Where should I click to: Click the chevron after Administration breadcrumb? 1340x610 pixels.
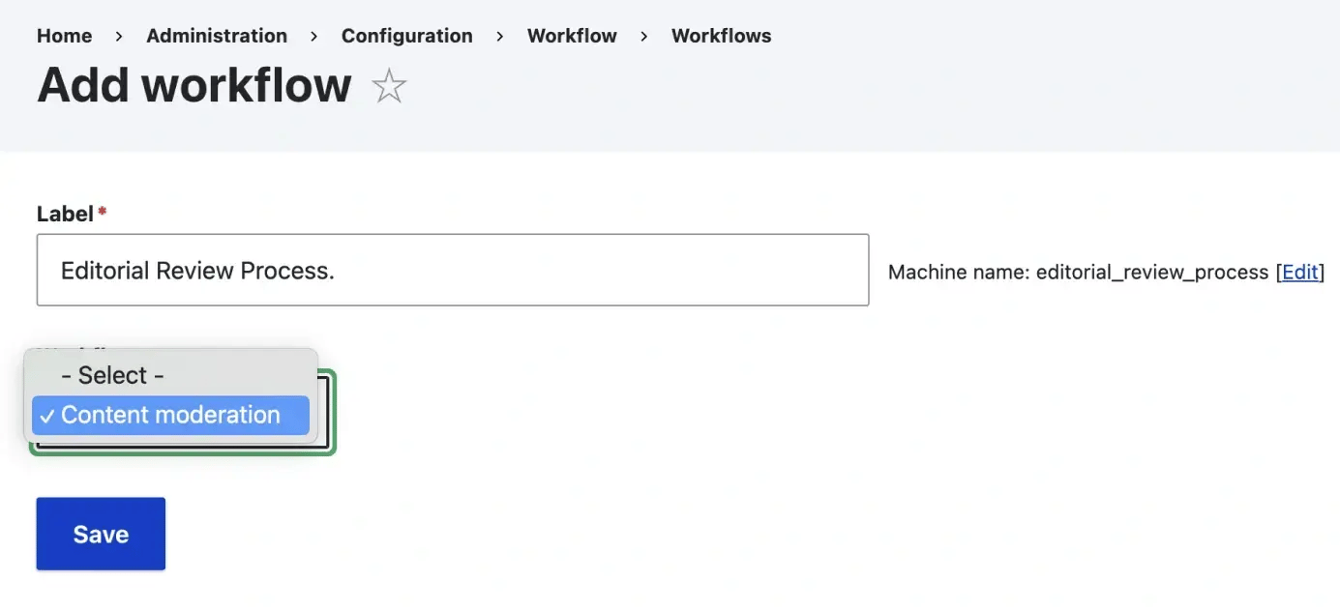[x=313, y=36]
